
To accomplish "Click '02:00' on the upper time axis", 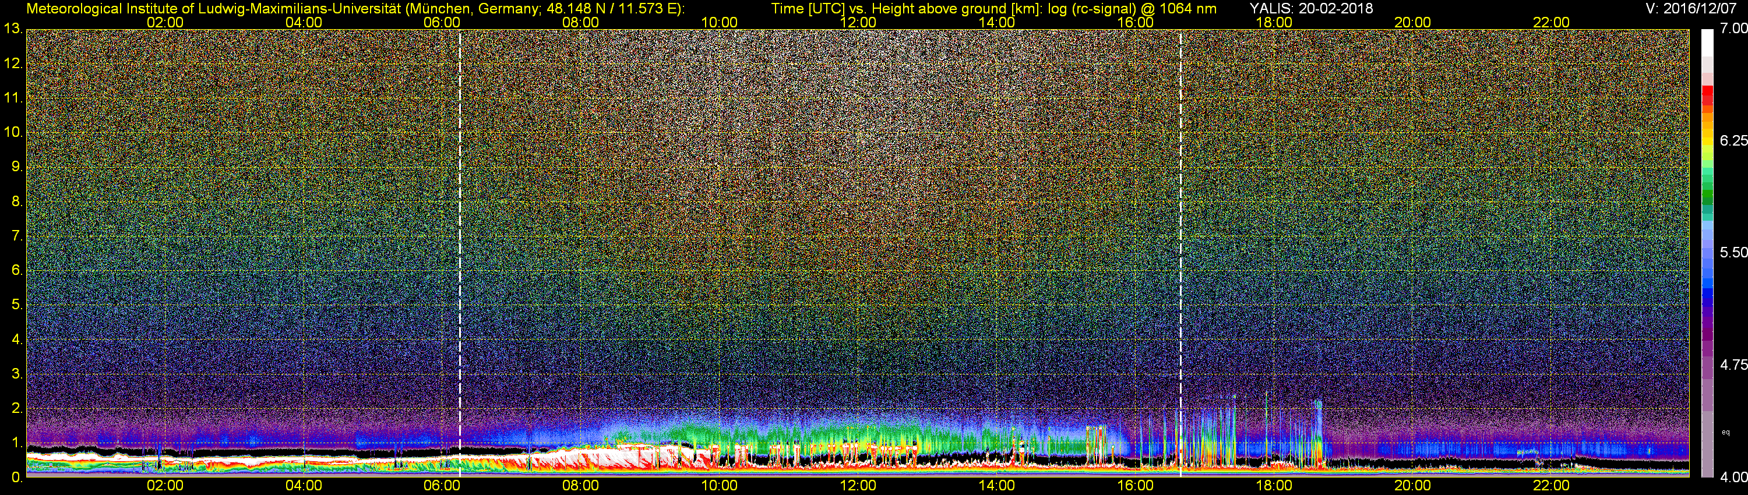I will click(x=165, y=22).
